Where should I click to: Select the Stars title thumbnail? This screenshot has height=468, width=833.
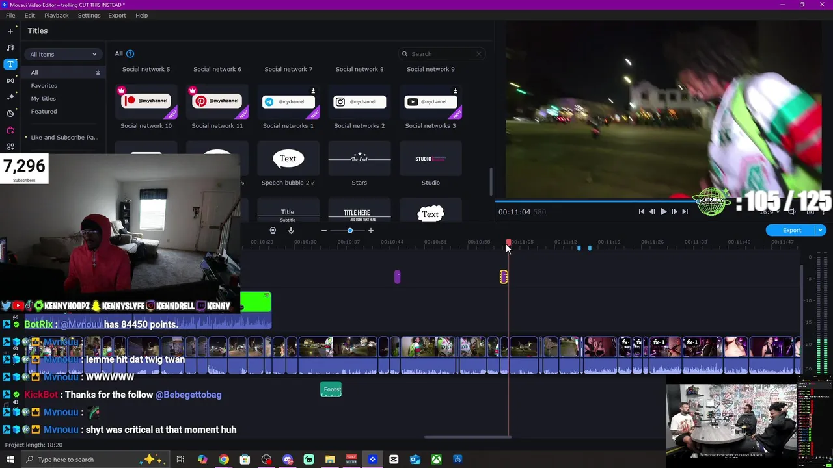[x=359, y=159]
